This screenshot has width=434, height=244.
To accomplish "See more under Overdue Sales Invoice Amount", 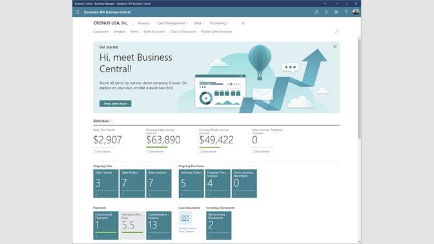I will [155, 152].
